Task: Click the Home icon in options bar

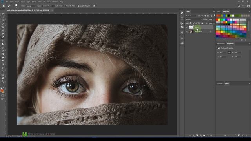Action: coord(4,6)
